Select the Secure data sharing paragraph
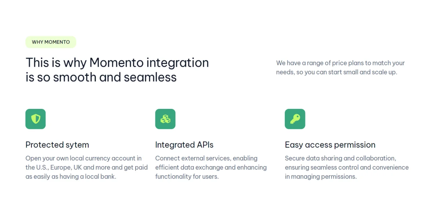440x217 pixels. 347,168
